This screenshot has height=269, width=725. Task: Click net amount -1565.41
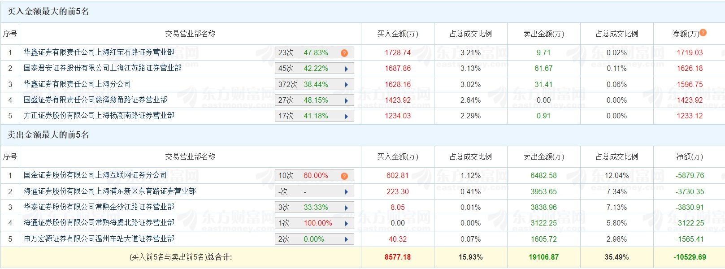pos(690,239)
